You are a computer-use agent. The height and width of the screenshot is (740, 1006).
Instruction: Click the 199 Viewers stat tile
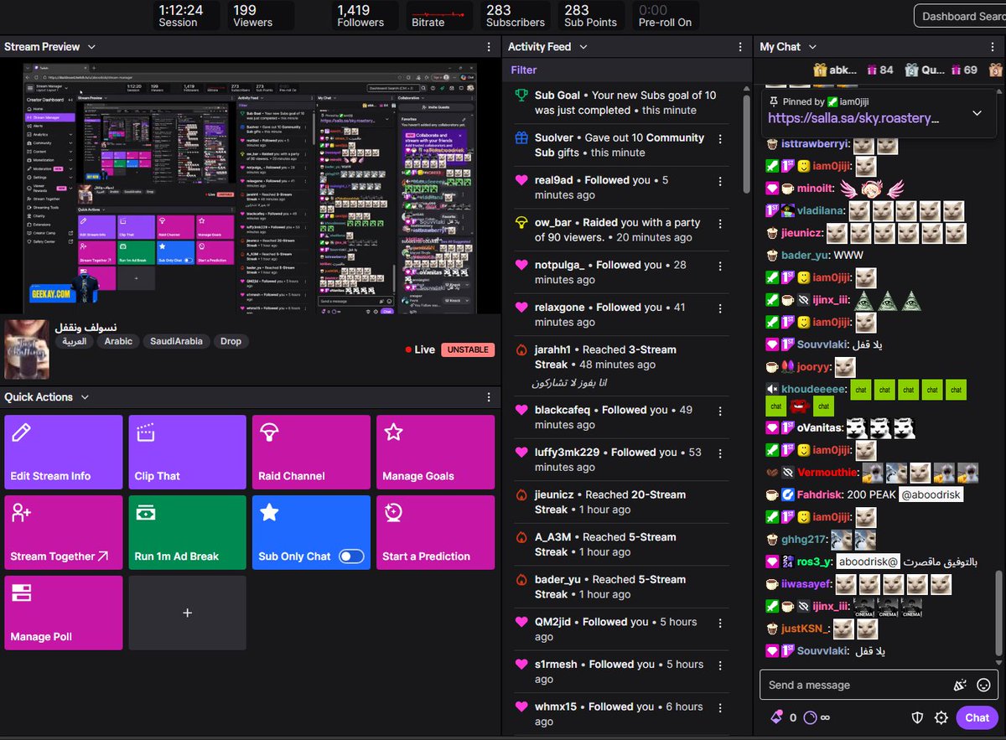pyautogui.click(x=260, y=15)
